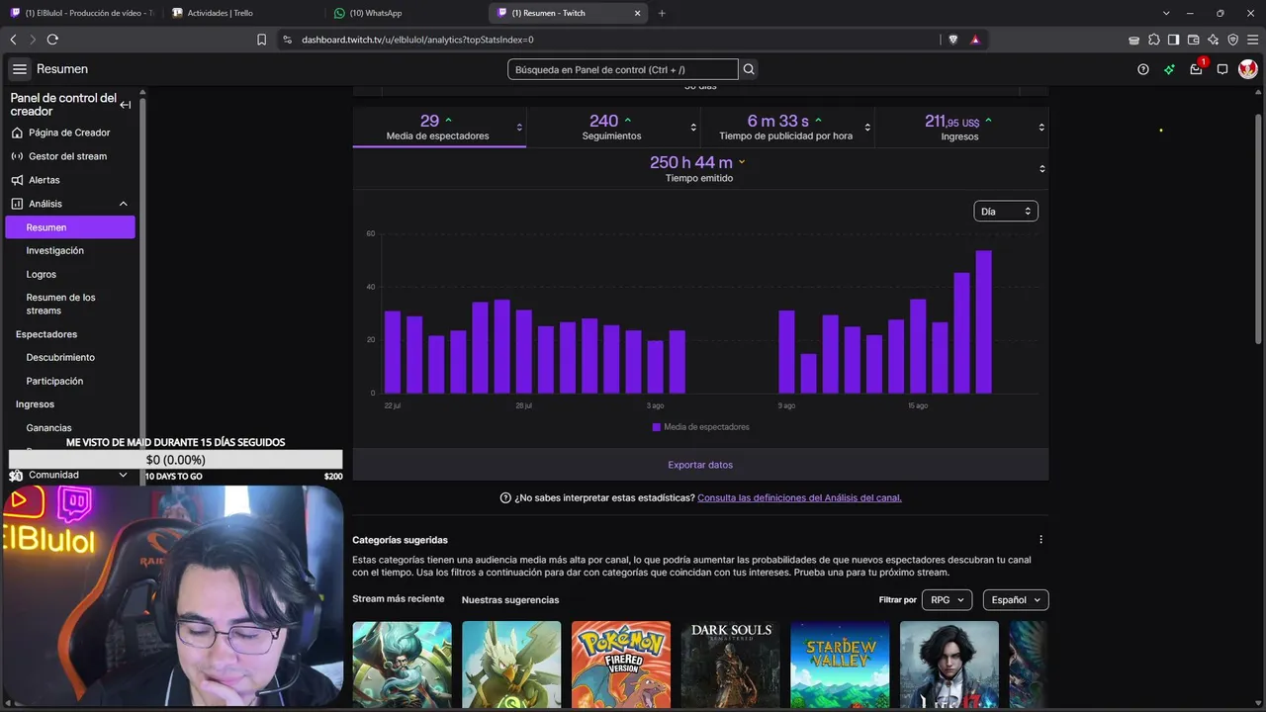The image size is (1266, 712).
Task: Open the browser main menu
Action: pyautogui.click(x=1252, y=40)
